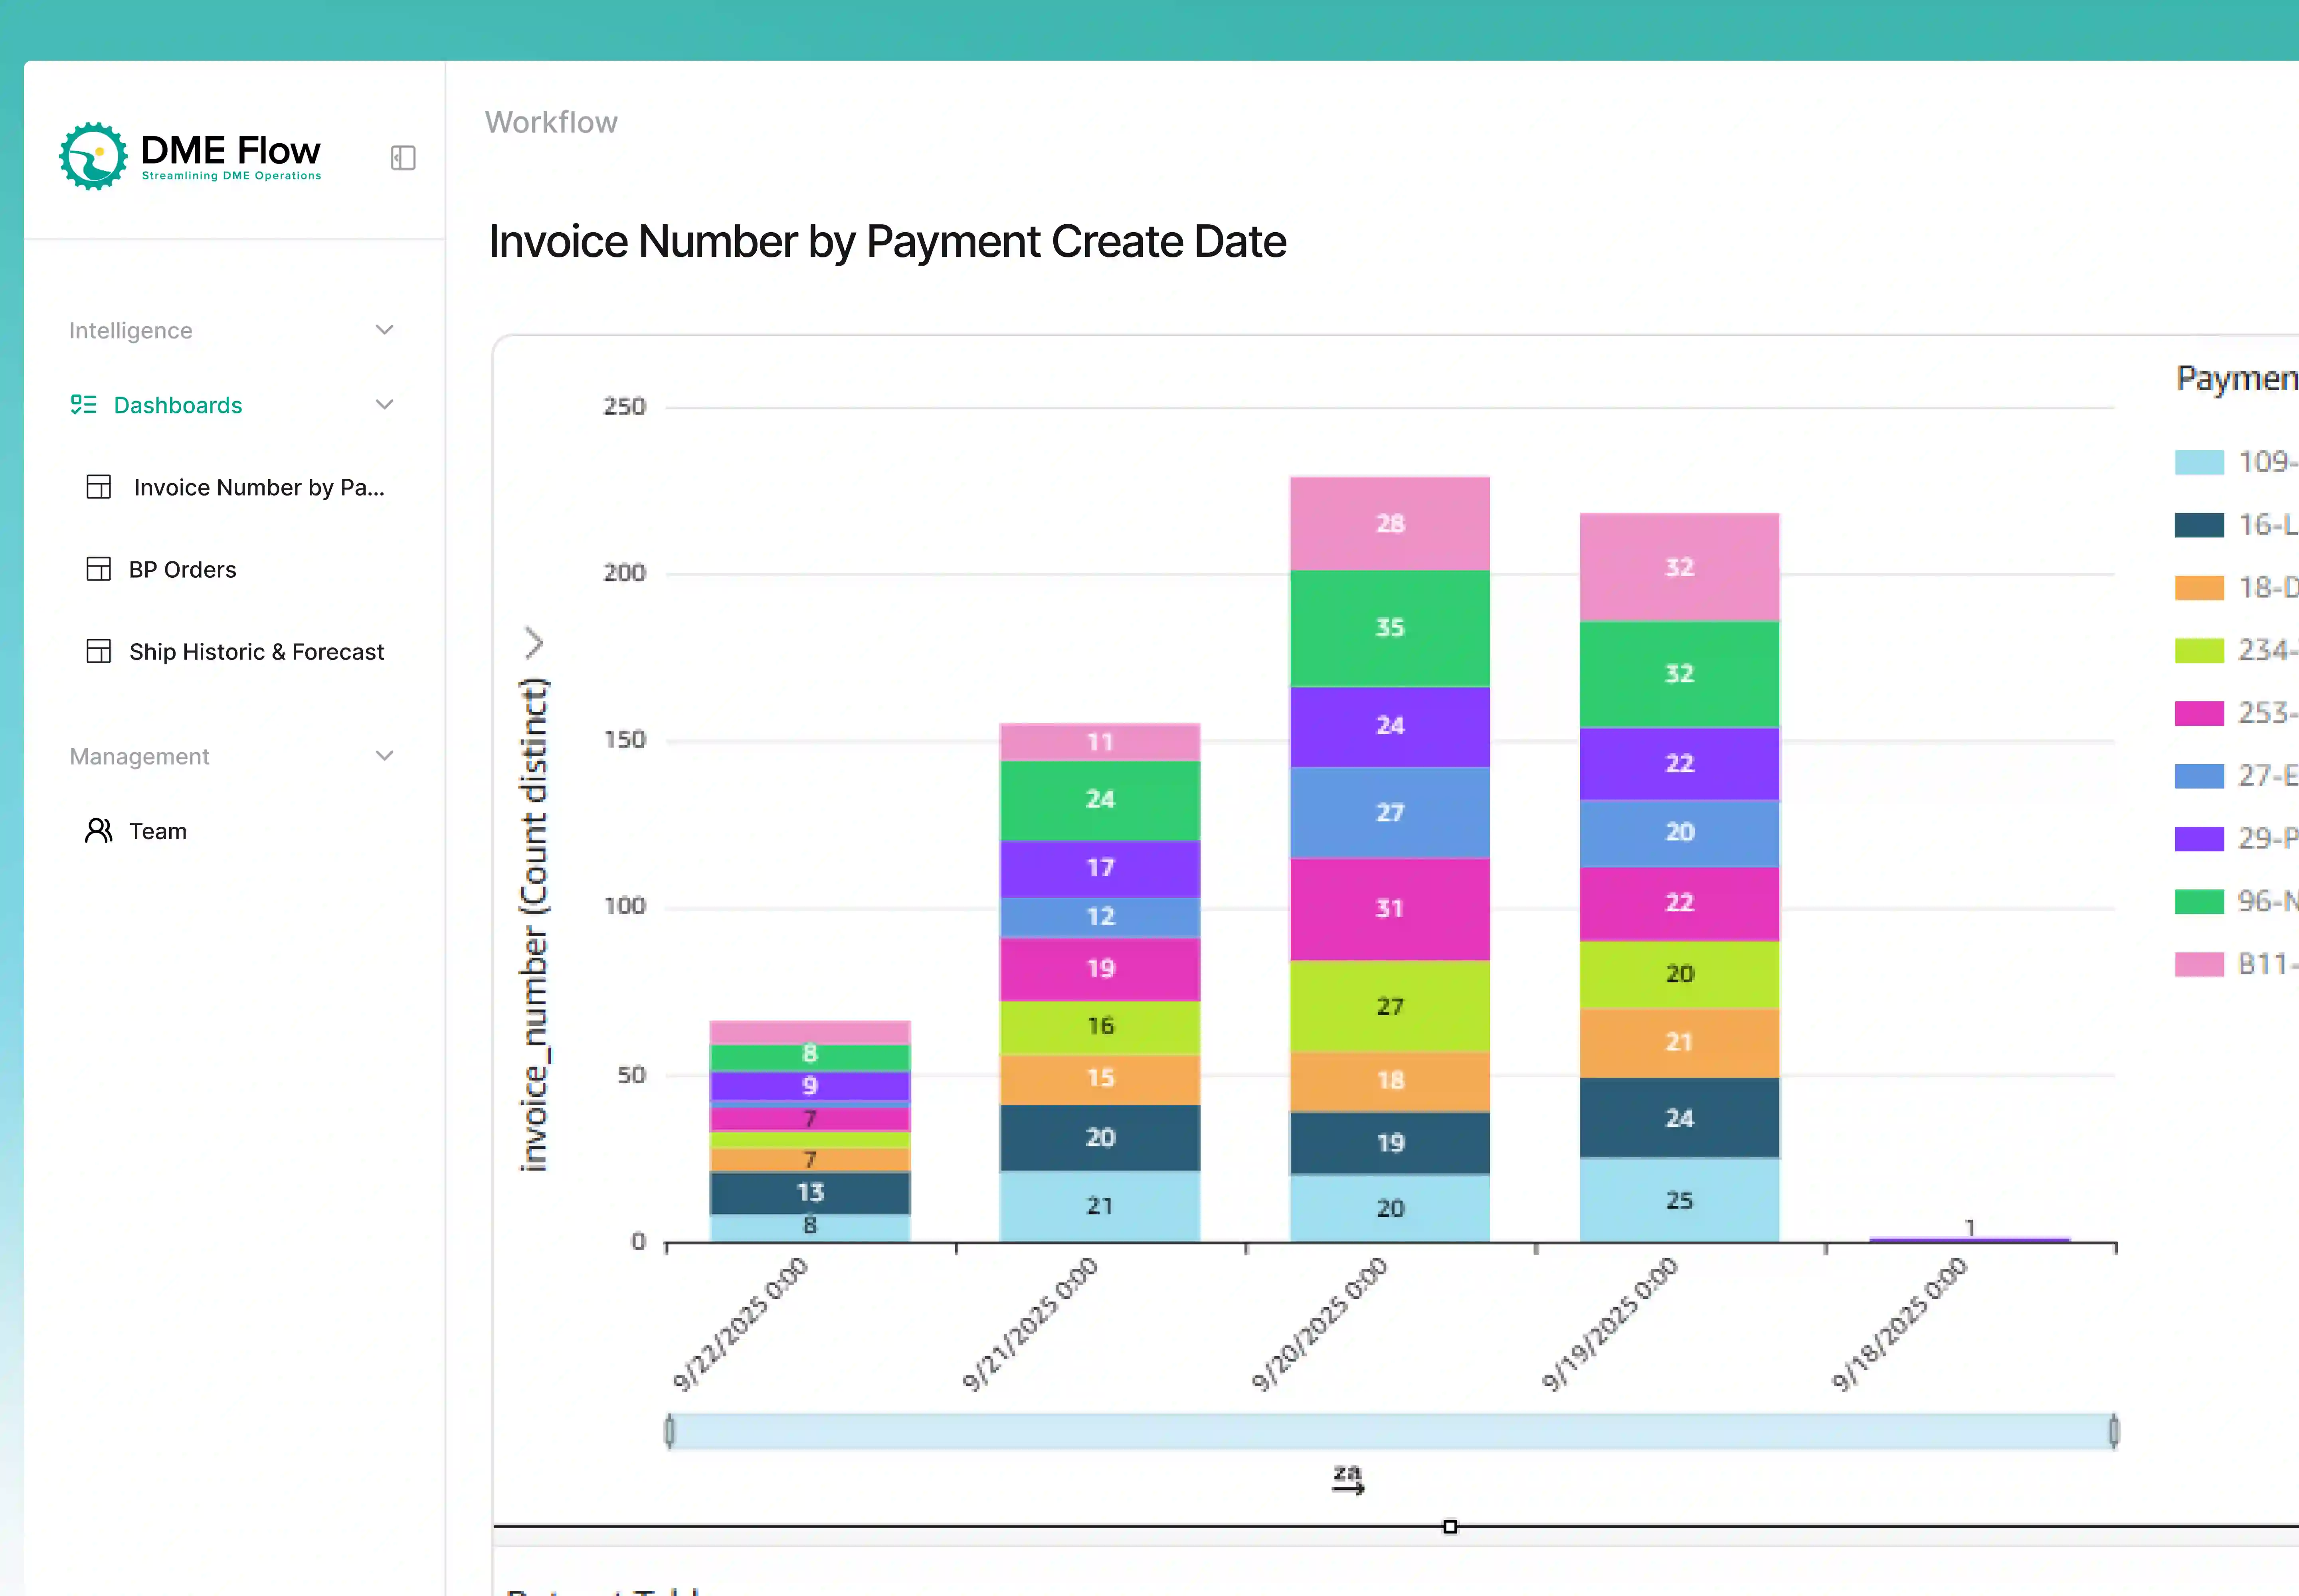This screenshot has height=1596, width=2299.
Task: Click the magenta 31 segment in 9/20/2025 bar
Action: pyautogui.click(x=1390, y=909)
